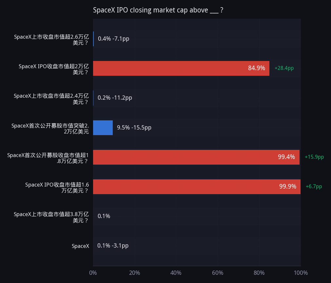Screen dimensions: 331x283
Task: Click the +28.4pp change label
Action: click(284, 68)
